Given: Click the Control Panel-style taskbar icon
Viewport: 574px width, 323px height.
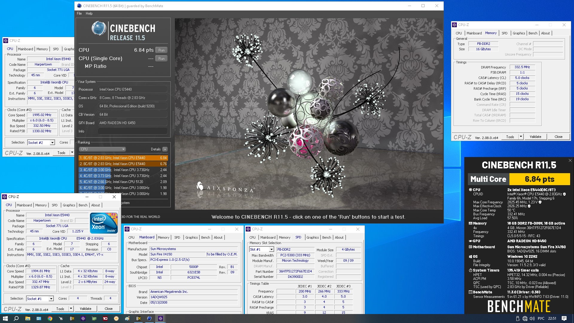Looking at the screenshot, I should 39,319.
